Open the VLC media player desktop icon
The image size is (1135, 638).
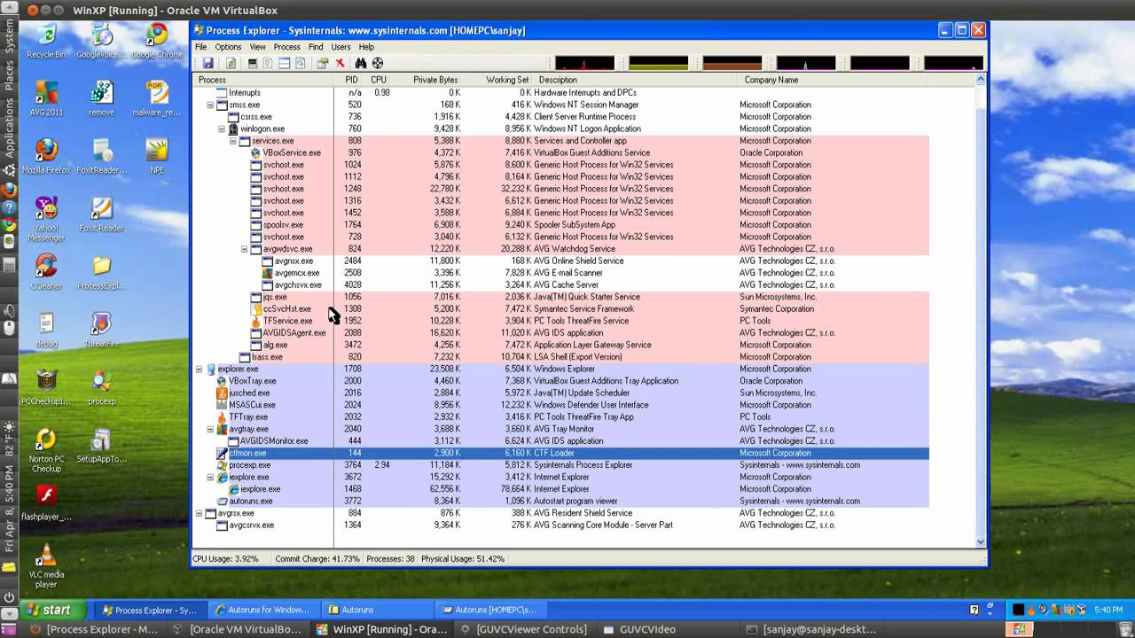pos(46,565)
